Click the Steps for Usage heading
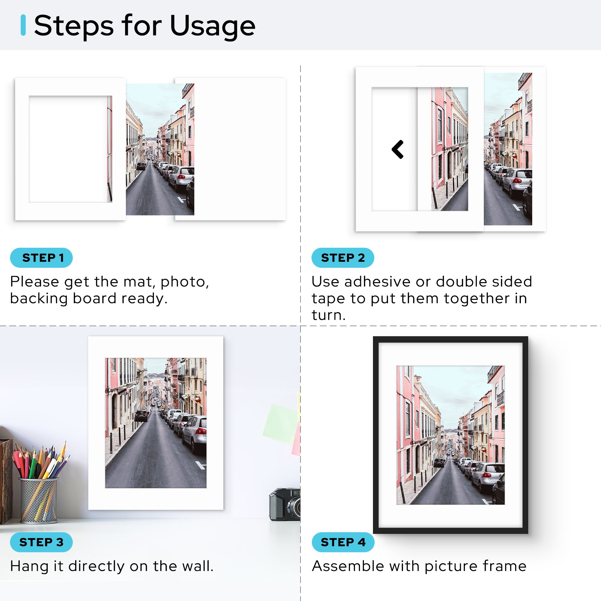 coord(145,26)
